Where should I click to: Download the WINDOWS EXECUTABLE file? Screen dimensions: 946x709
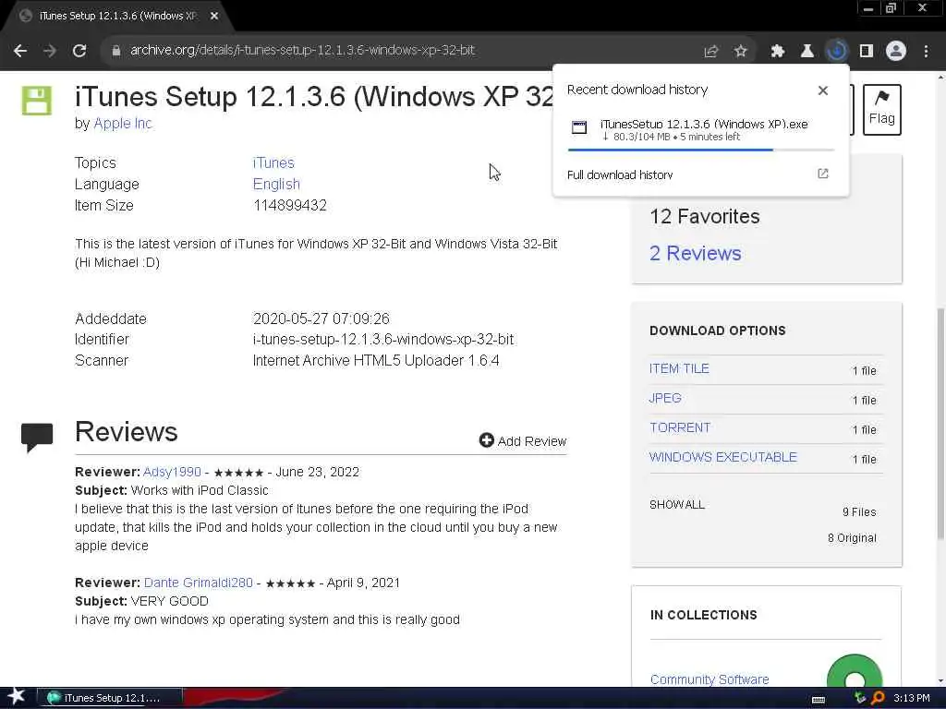pyautogui.click(x=722, y=457)
